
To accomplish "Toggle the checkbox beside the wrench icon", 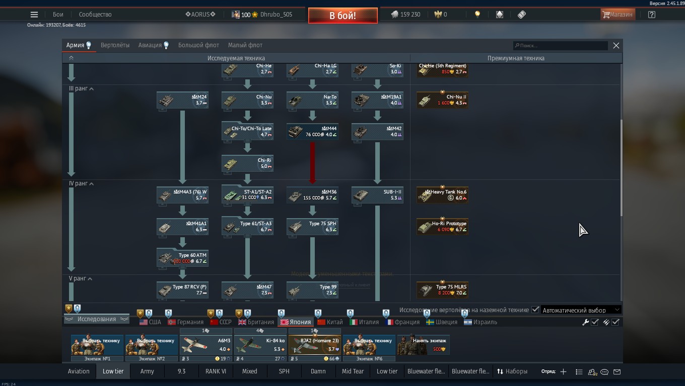I will (x=595, y=322).
